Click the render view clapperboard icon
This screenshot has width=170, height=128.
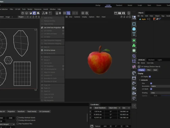[x=116, y=13]
